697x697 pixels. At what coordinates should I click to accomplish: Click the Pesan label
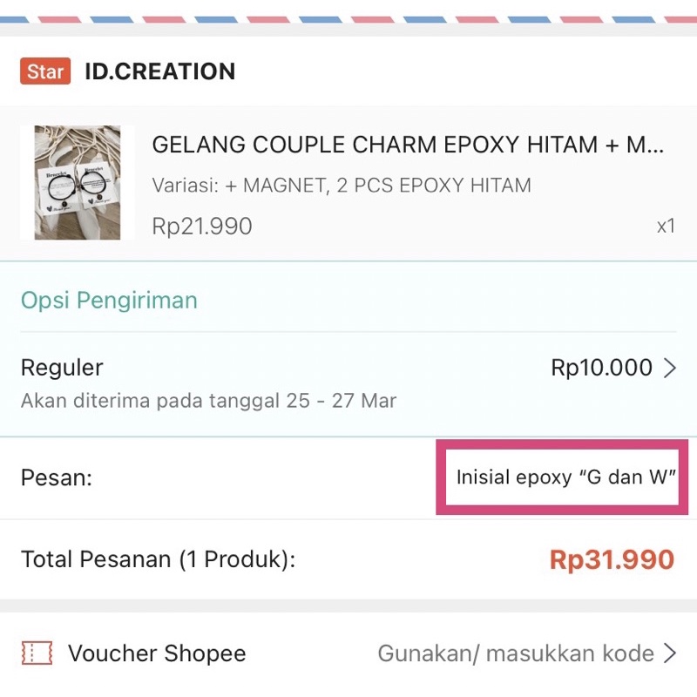(x=56, y=477)
